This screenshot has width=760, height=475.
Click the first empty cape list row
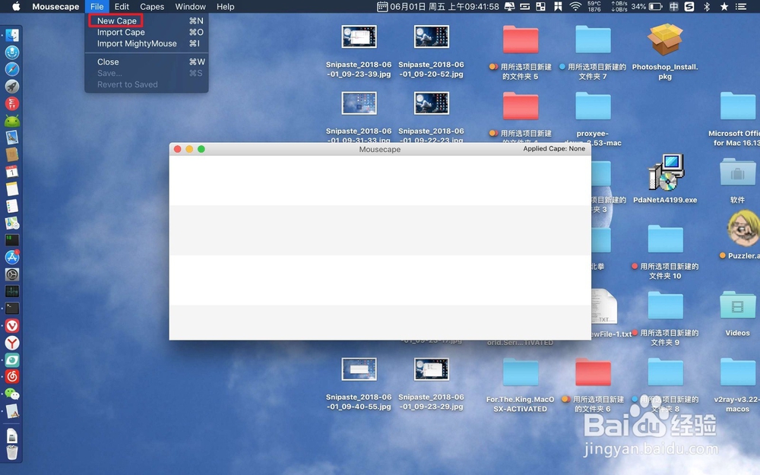pos(380,180)
